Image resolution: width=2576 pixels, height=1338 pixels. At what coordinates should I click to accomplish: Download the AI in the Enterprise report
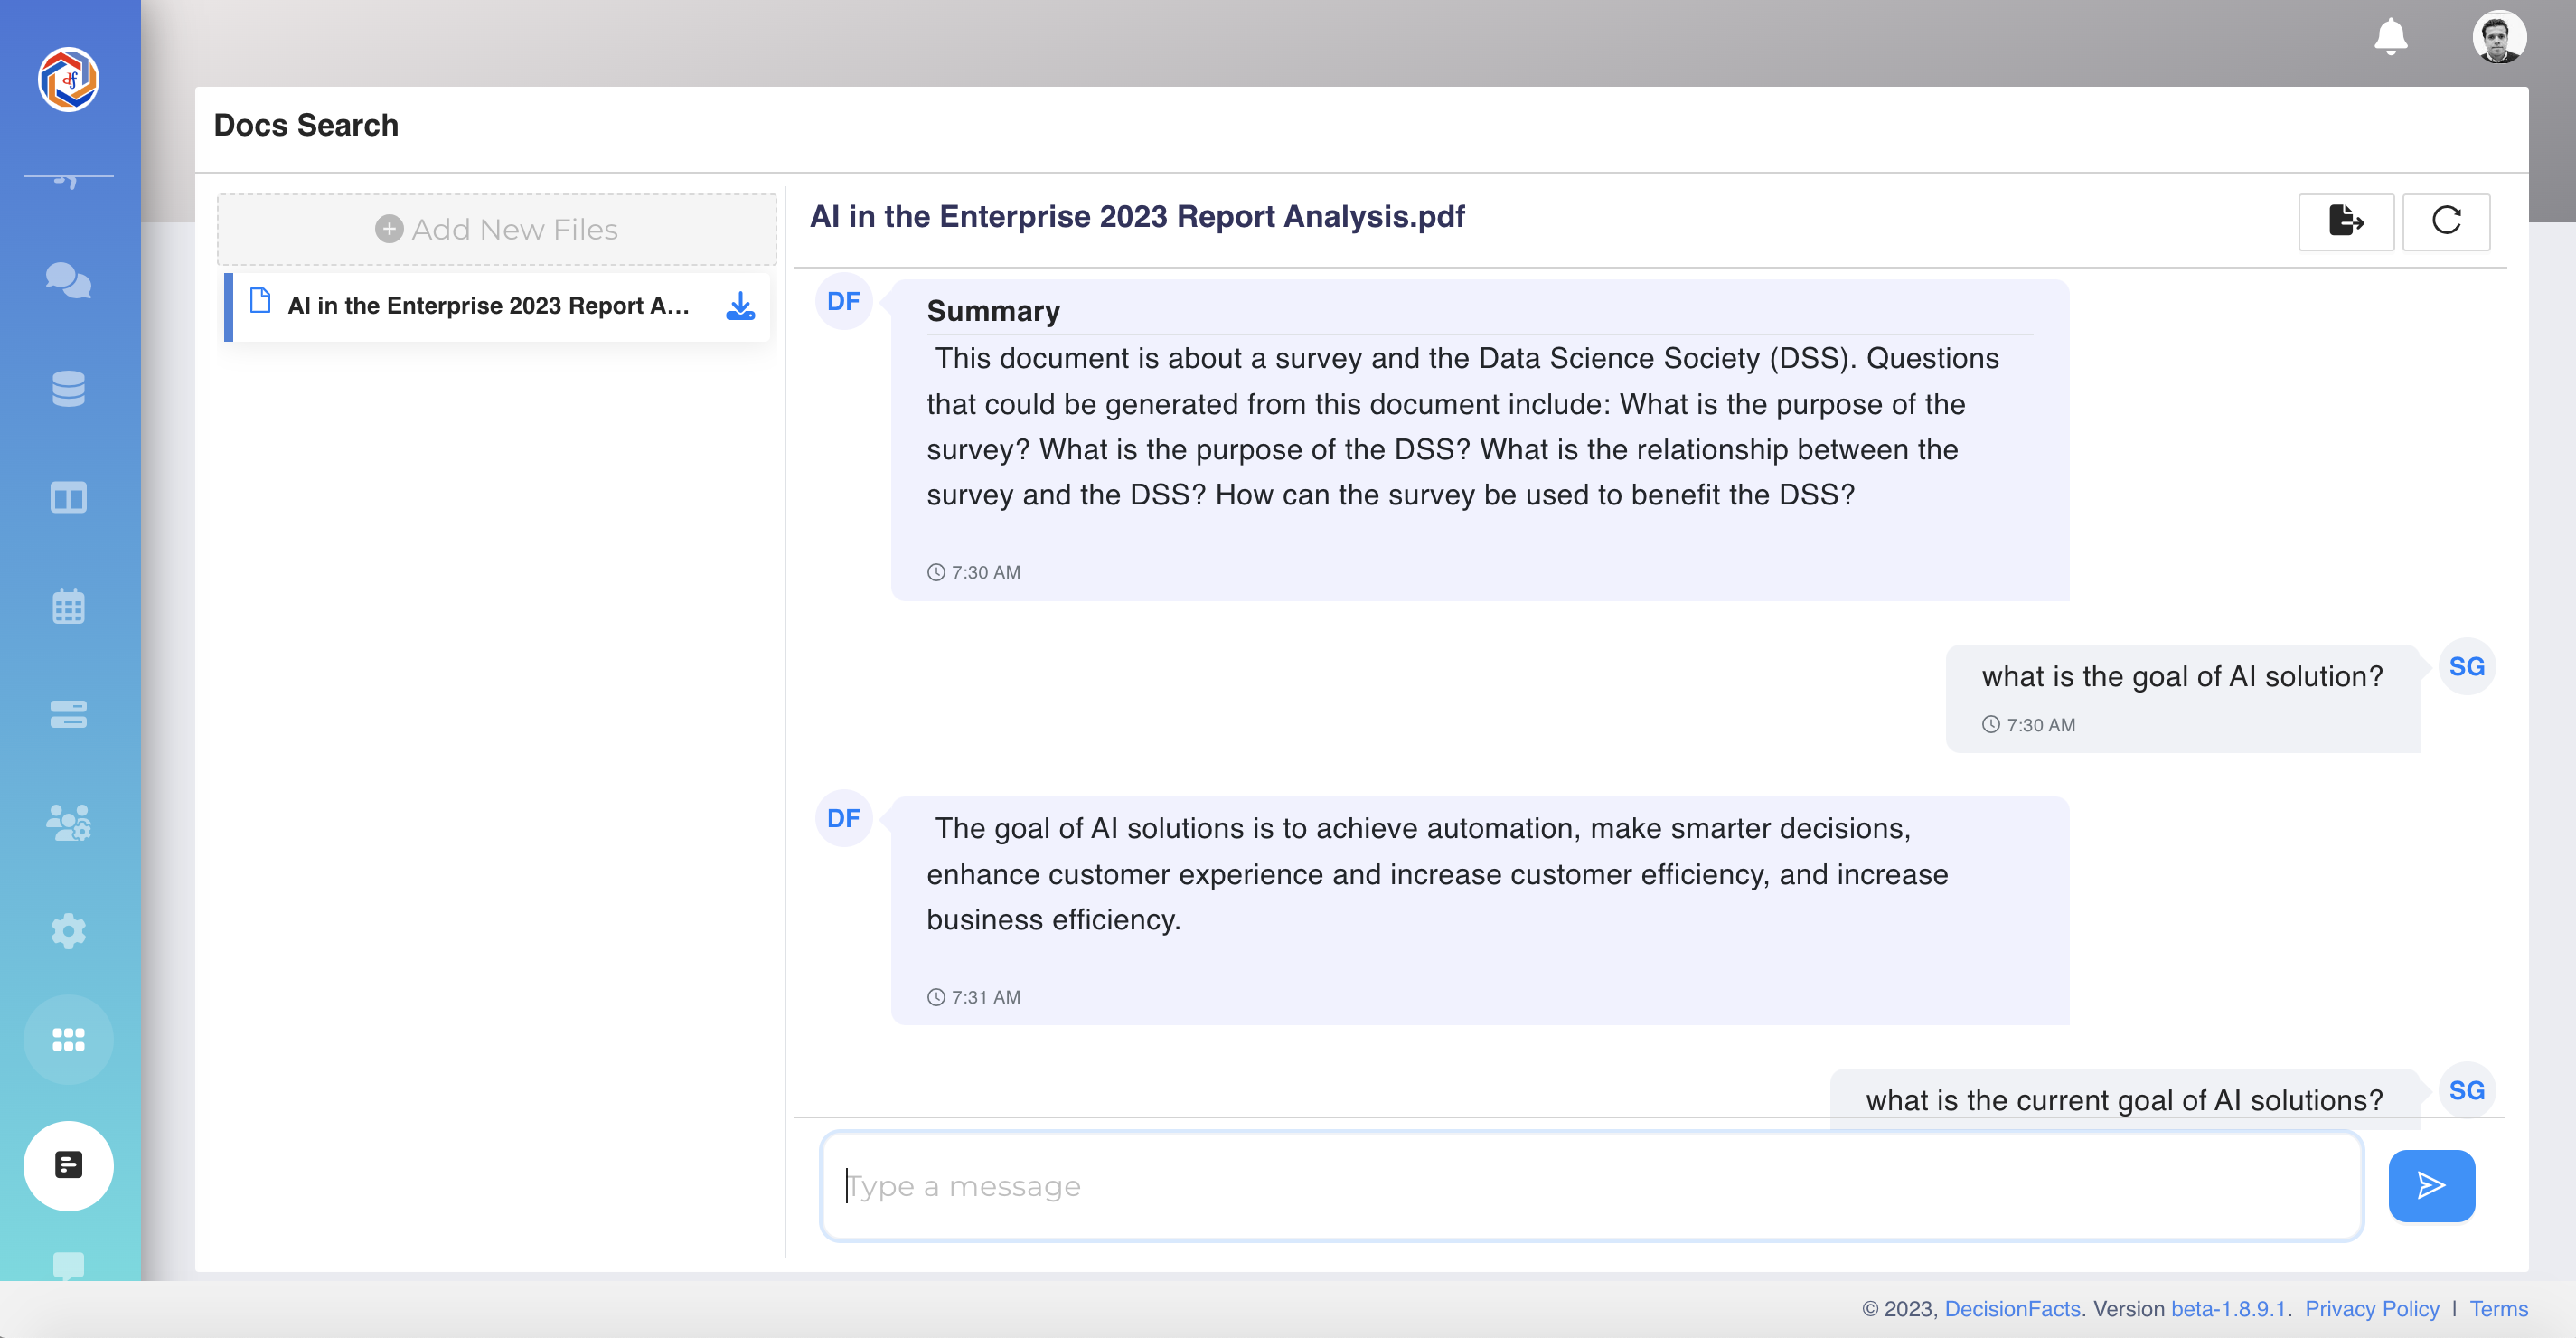tap(740, 306)
